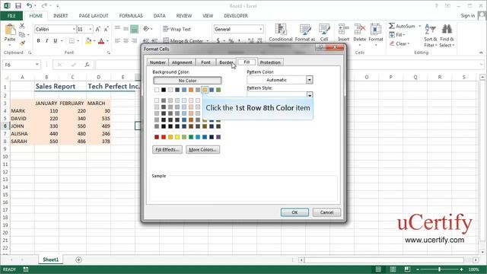The height and width of the screenshot is (274, 487).
Task: Click the DATA ribbon tab
Action: pyautogui.click(x=159, y=16)
